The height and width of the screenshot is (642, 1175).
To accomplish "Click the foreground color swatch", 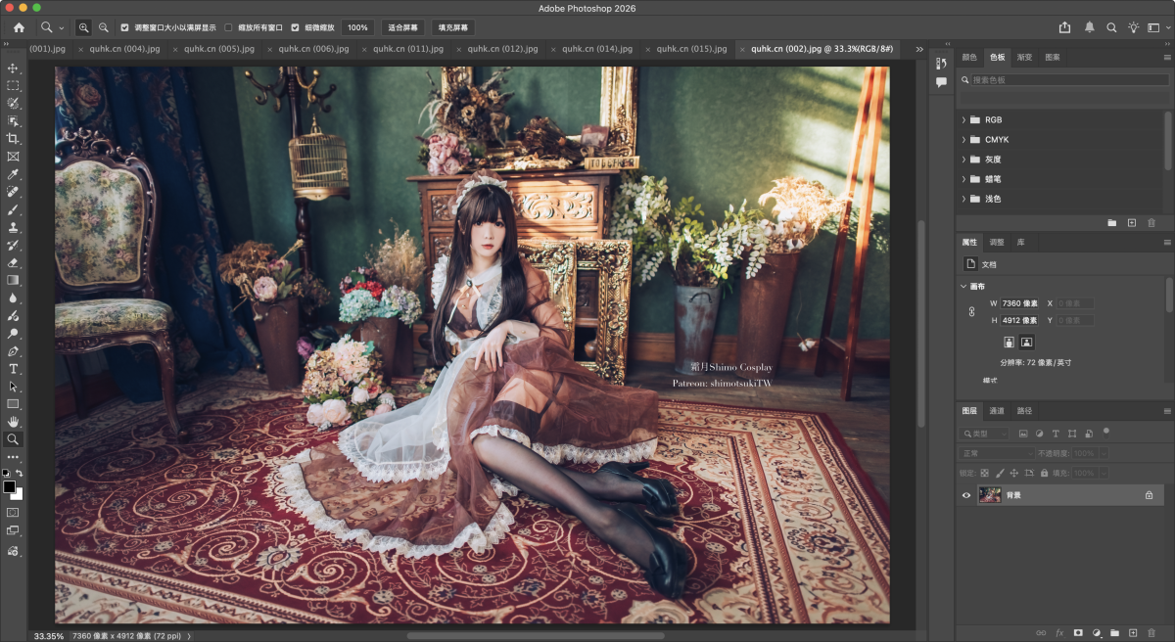I will tap(9, 486).
